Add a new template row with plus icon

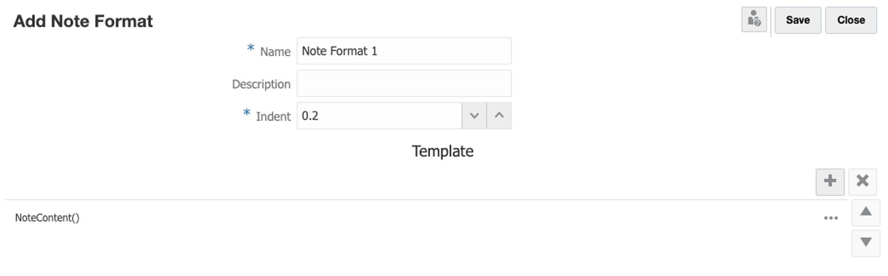tap(830, 181)
